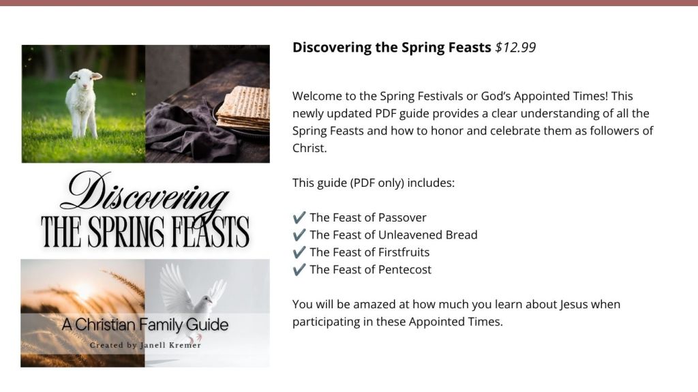Click The Feast of Pentecost item

[370, 269]
